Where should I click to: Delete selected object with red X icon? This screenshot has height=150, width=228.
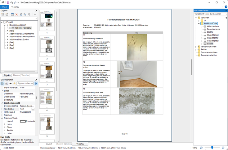click(x=17, y=15)
